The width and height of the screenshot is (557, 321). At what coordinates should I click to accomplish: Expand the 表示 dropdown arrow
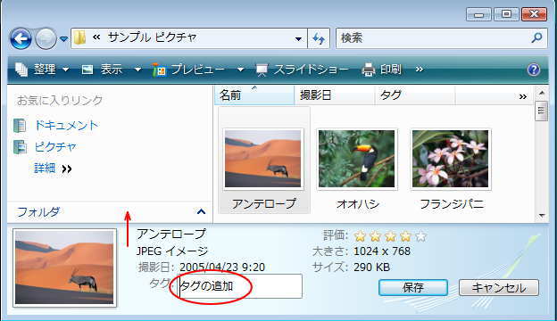tap(137, 70)
